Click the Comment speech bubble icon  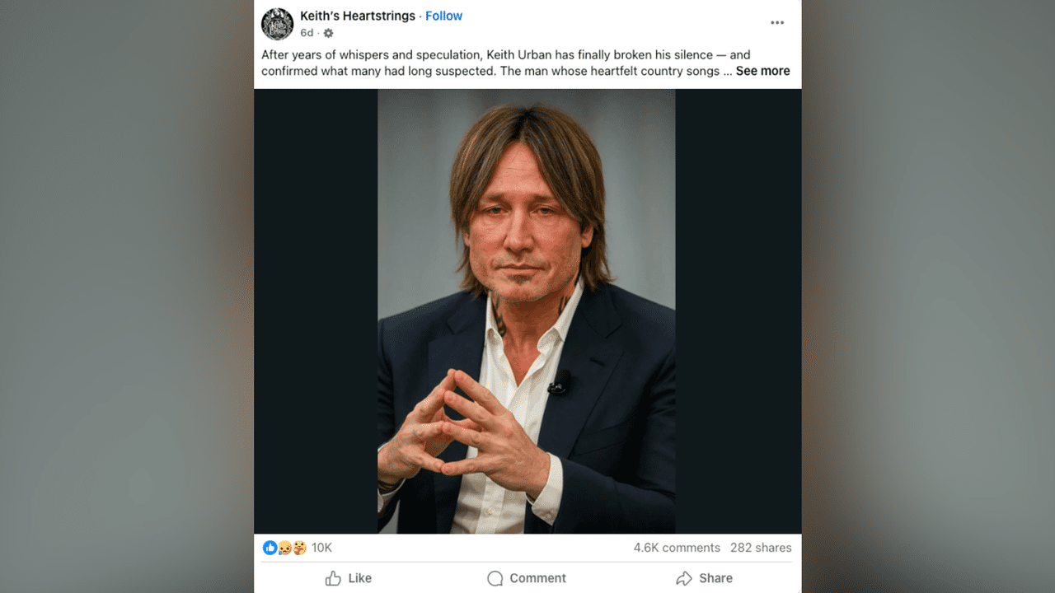[495, 578]
